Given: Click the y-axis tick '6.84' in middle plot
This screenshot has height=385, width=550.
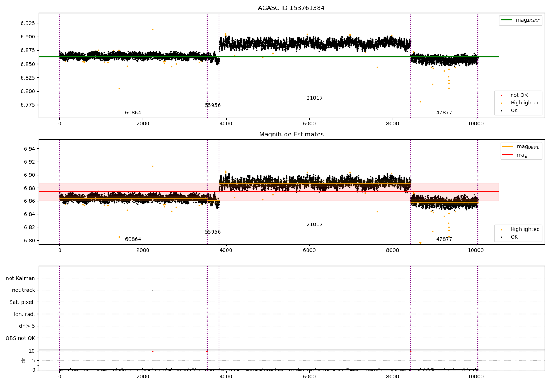Looking at the screenshot, I should point(29,214).
